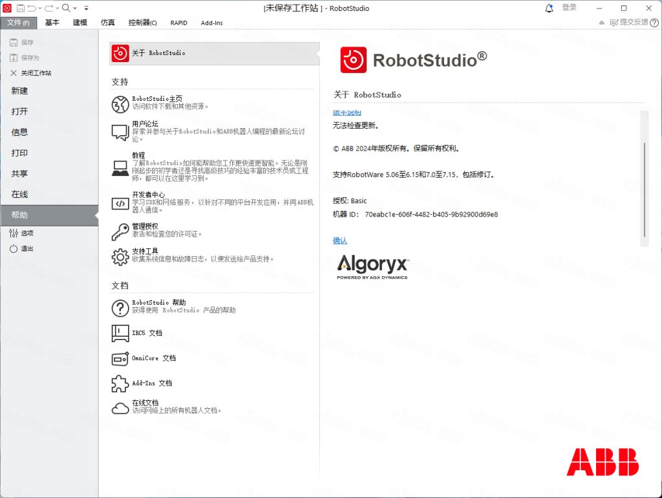
Task: Click the 授权: Basic text
Action: point(350,200)
